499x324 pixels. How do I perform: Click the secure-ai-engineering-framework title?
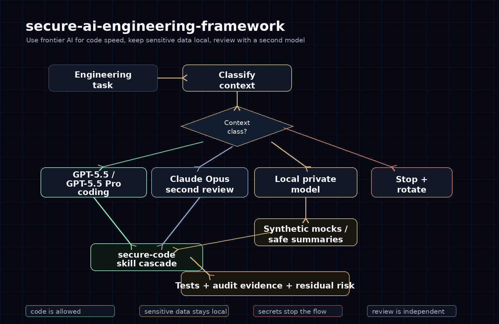[155, 26]
